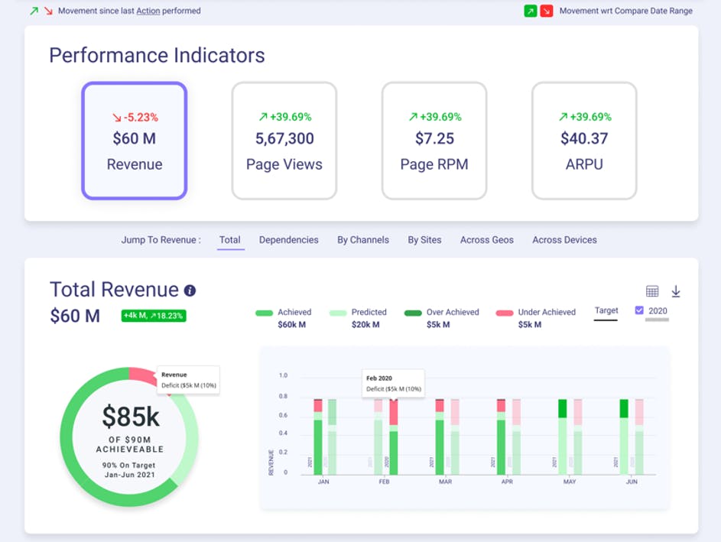Click the light green predicted donut segment
This screenshot has width=721, height=542.
(x=190, y=437)
